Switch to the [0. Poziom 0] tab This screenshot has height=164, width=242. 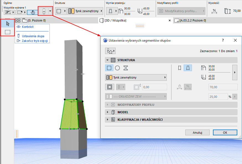point(34,20)
